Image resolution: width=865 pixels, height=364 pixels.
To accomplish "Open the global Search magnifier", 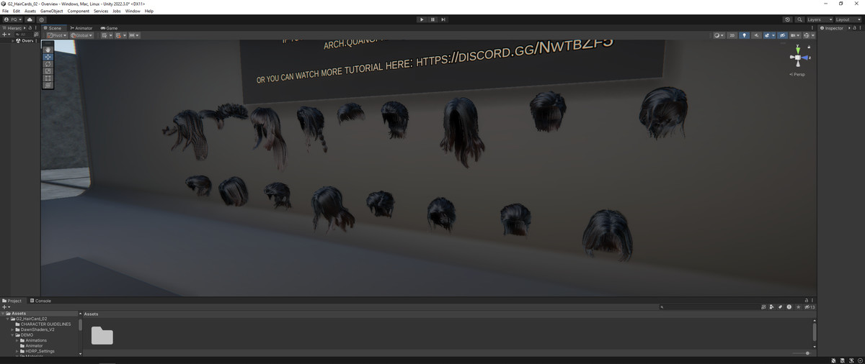I will tap(799, 19).
